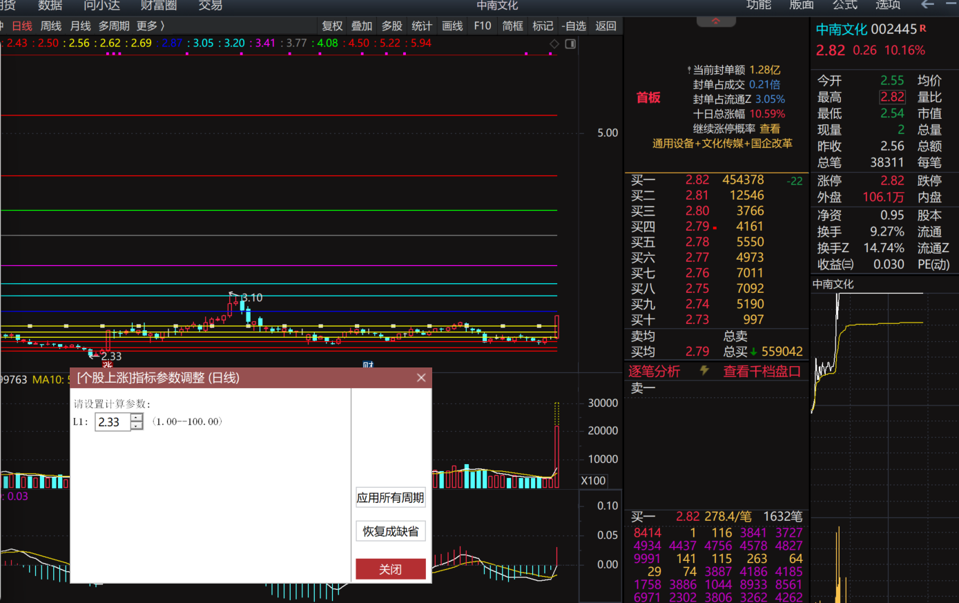Toggle the side panel layout icon
The image size is (959, 603).
[570, 44]
